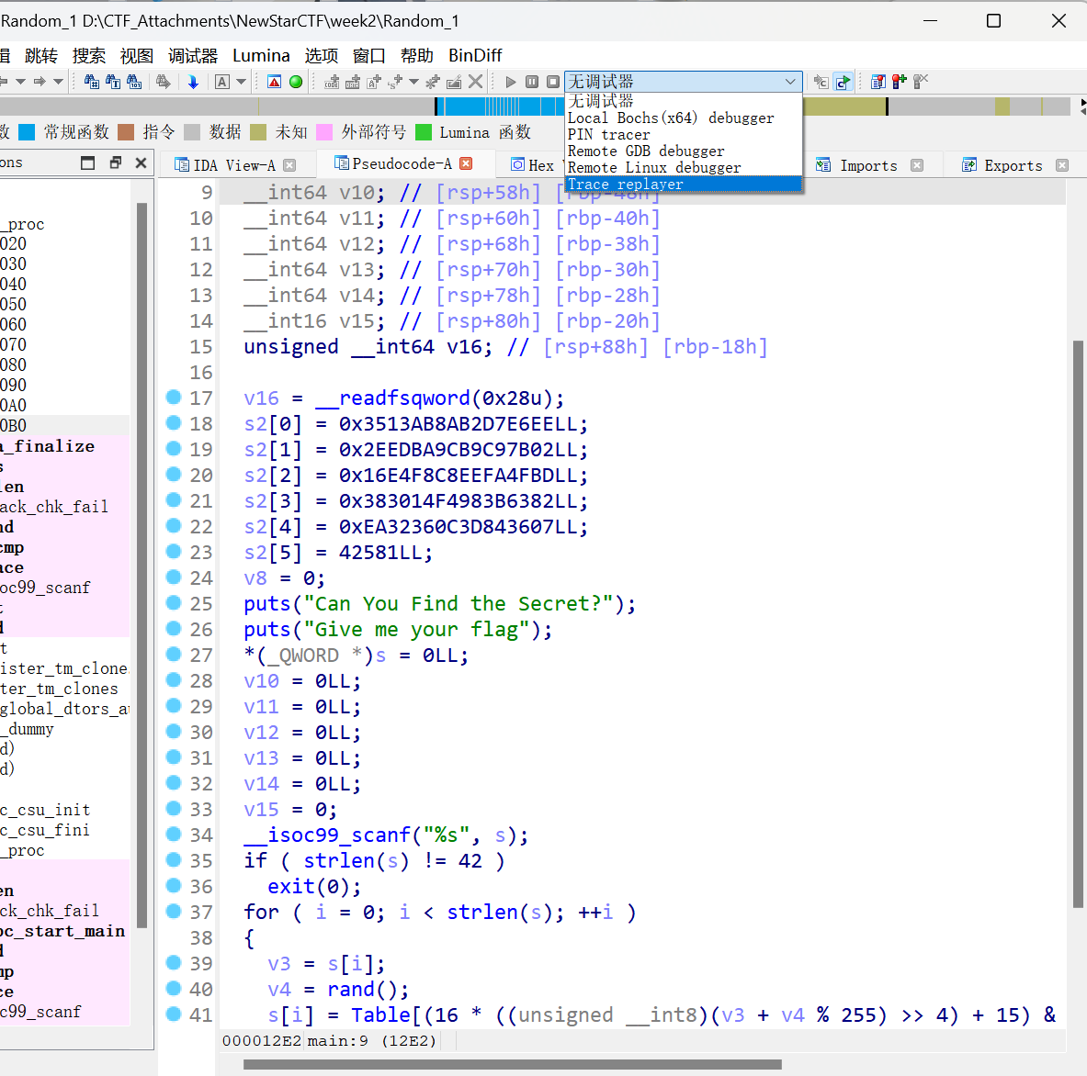The image size is (1087, 1076).
Task: Click the add breakpoint icon with green plus
Action: 899,82
